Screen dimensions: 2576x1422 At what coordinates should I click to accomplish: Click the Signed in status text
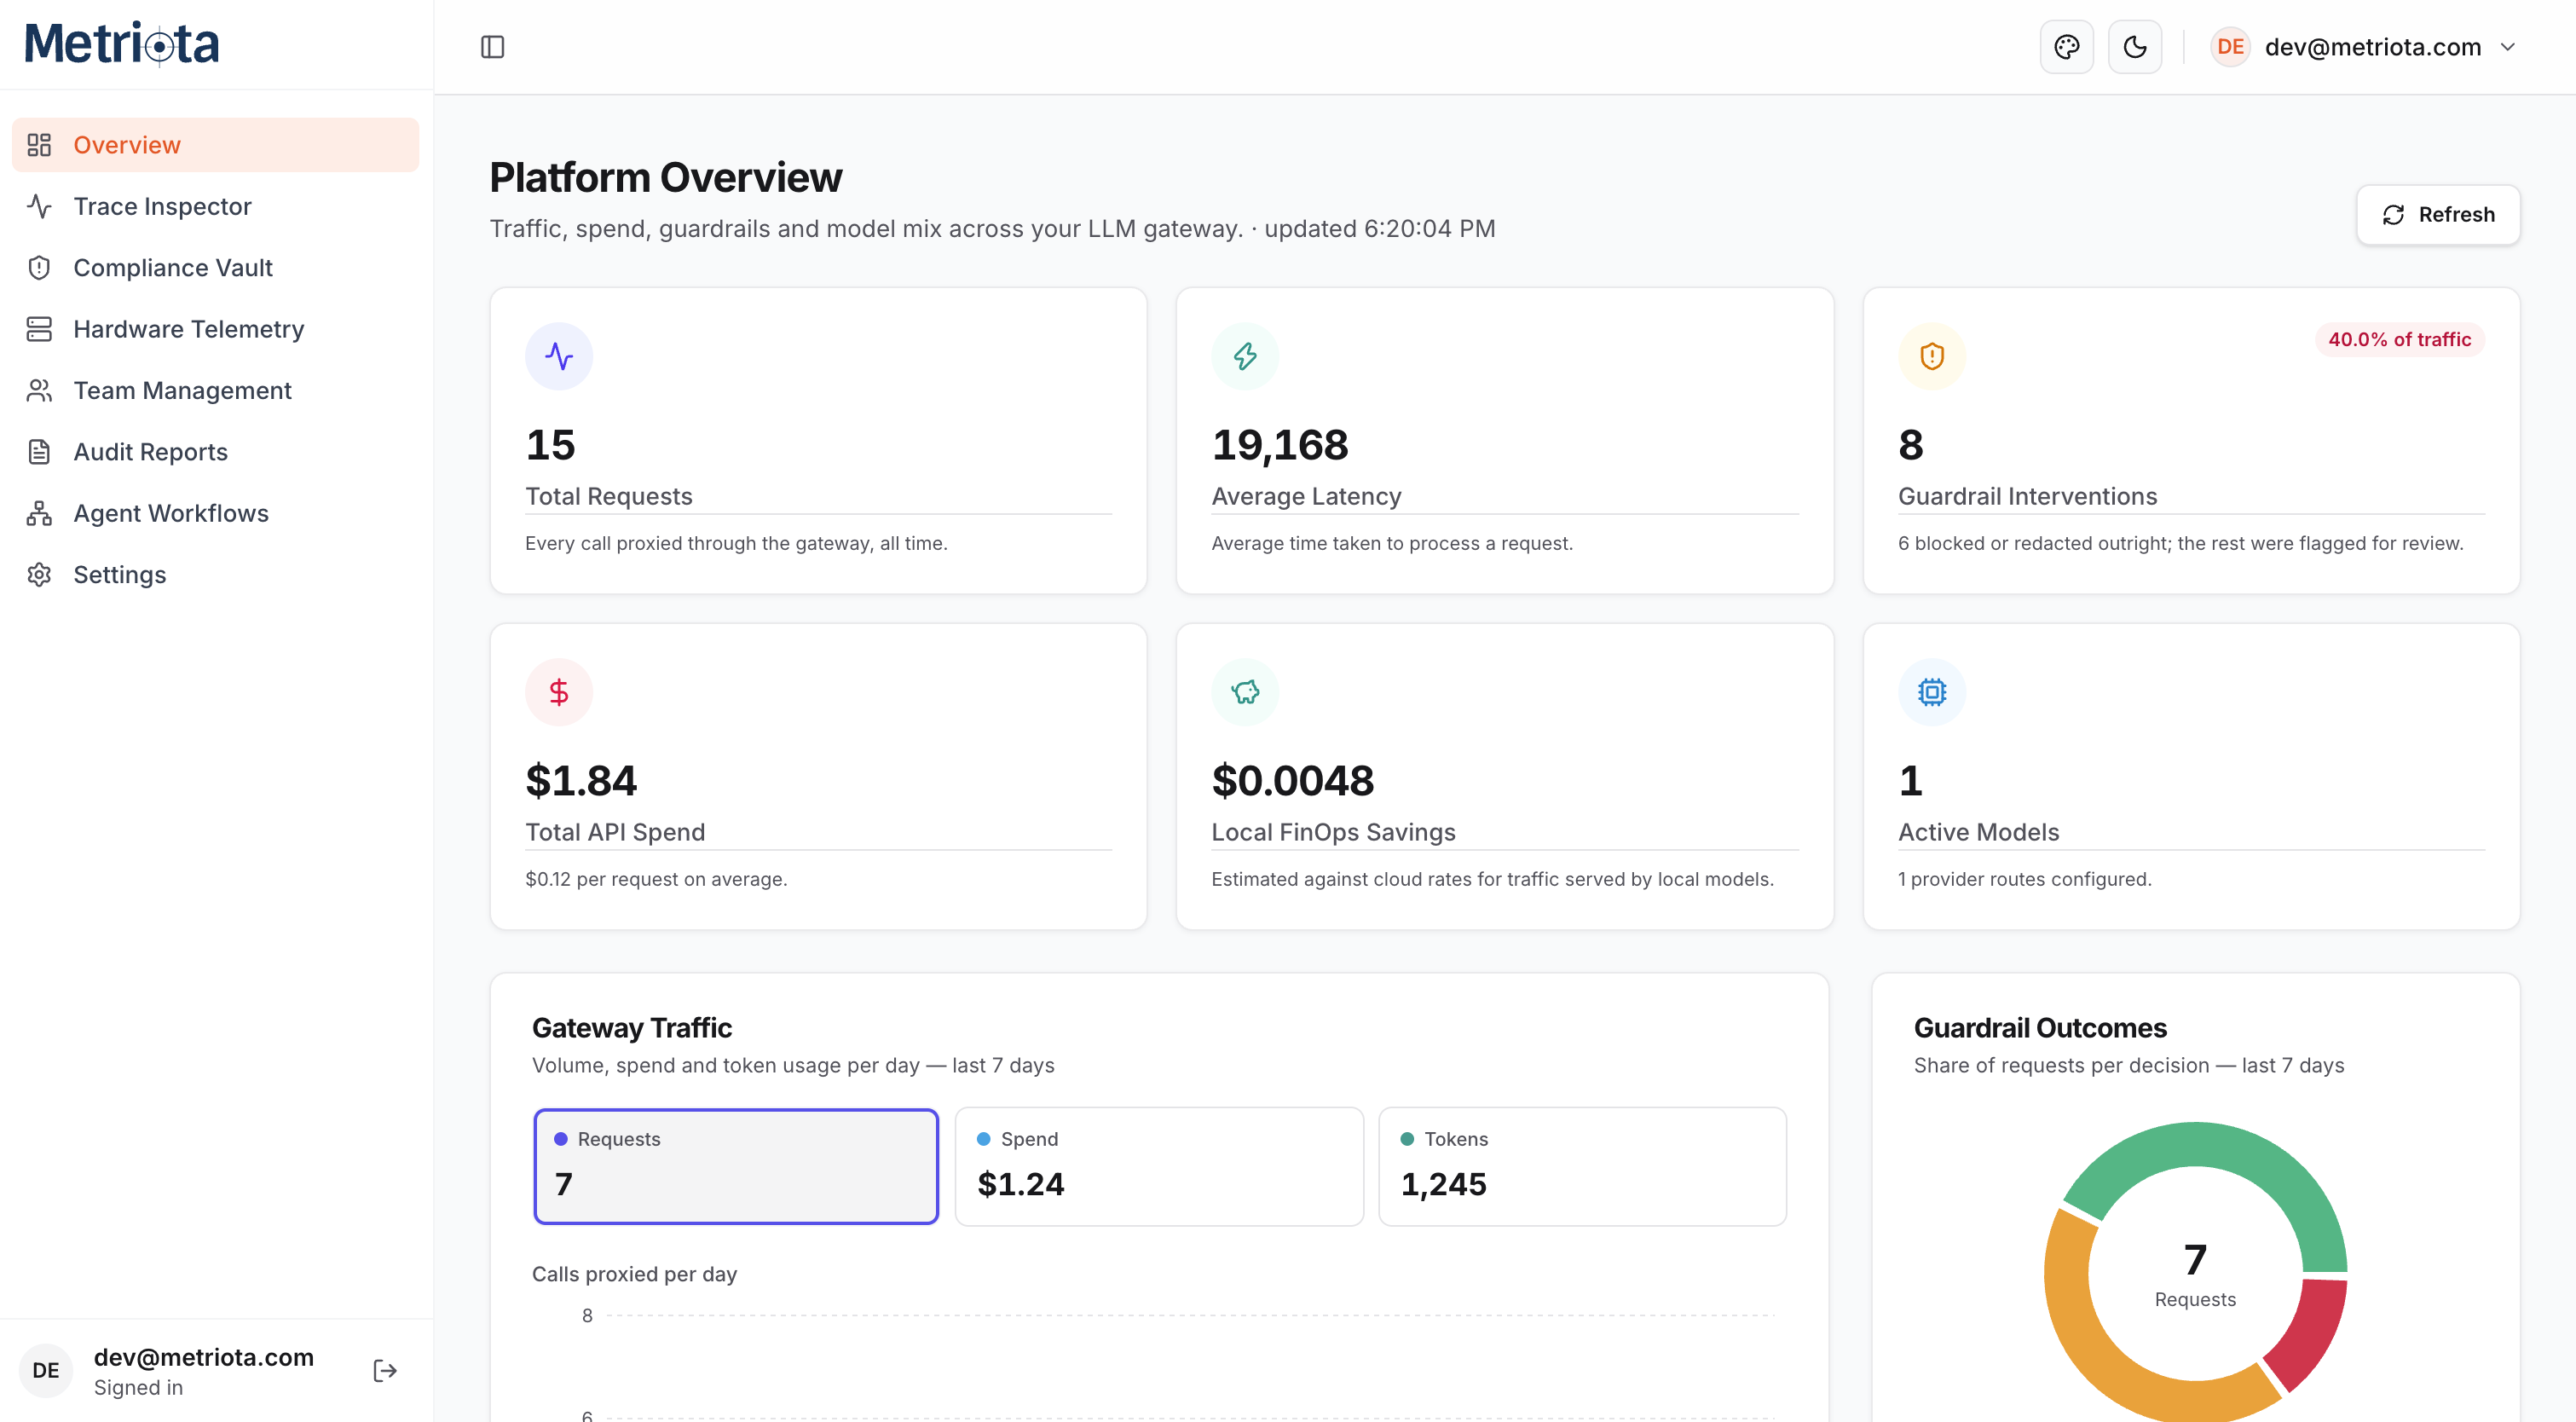(x=138, y=1387)
